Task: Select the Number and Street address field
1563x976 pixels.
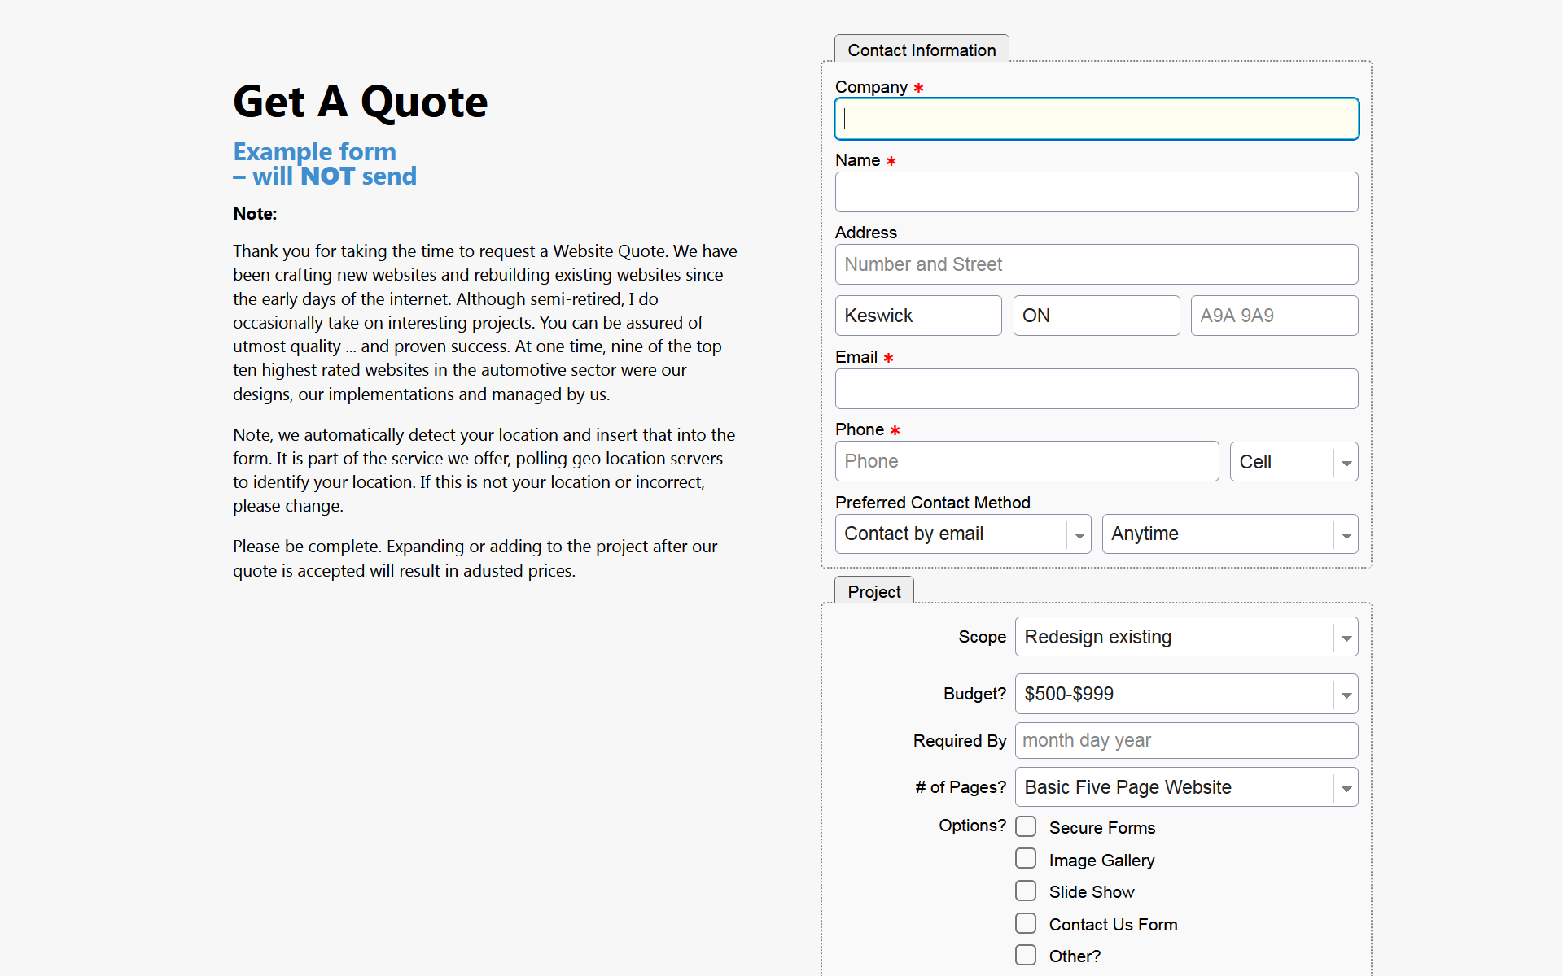Action: pos(1097,264)
